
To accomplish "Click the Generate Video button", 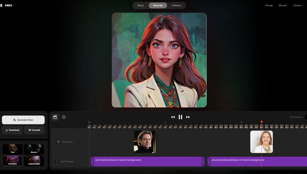I will [23, 120].
